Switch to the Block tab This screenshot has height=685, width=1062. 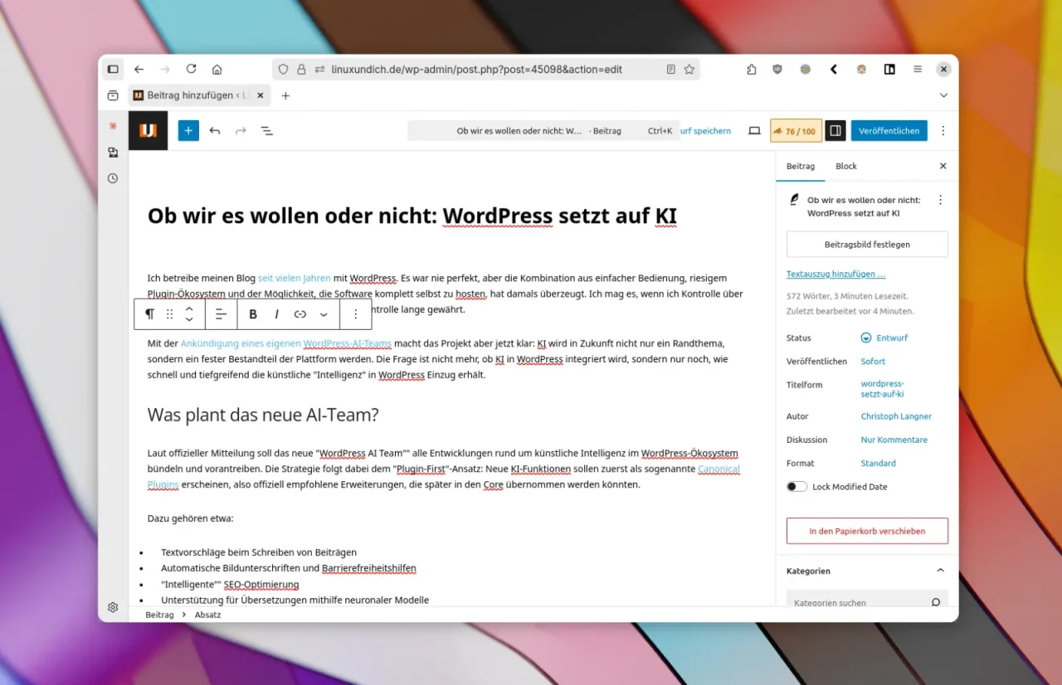pos(845,166)
